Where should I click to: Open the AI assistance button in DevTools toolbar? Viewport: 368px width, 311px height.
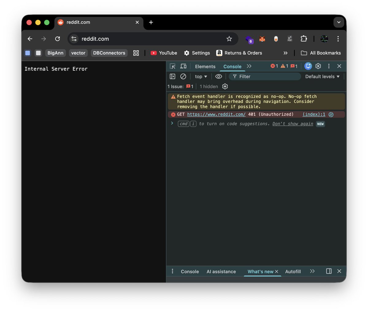[x=308, y=66]
